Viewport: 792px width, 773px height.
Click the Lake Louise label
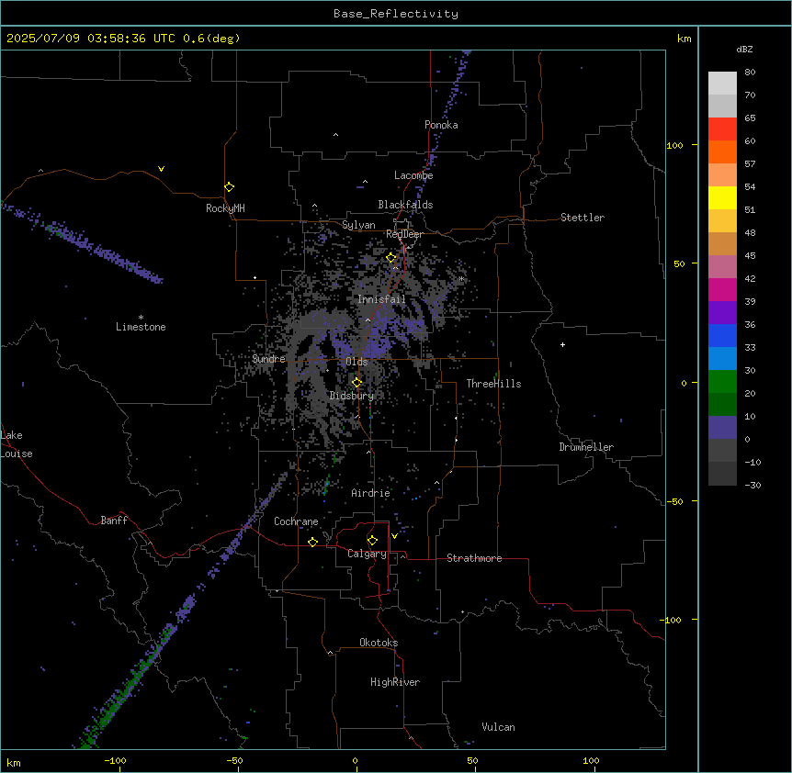tap(17, 444)
